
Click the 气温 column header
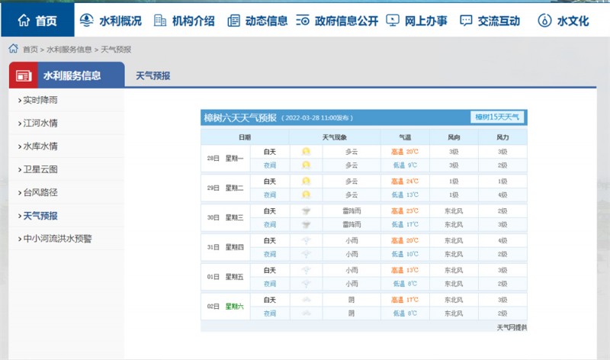pyautogui.click(x=405, y=137)
